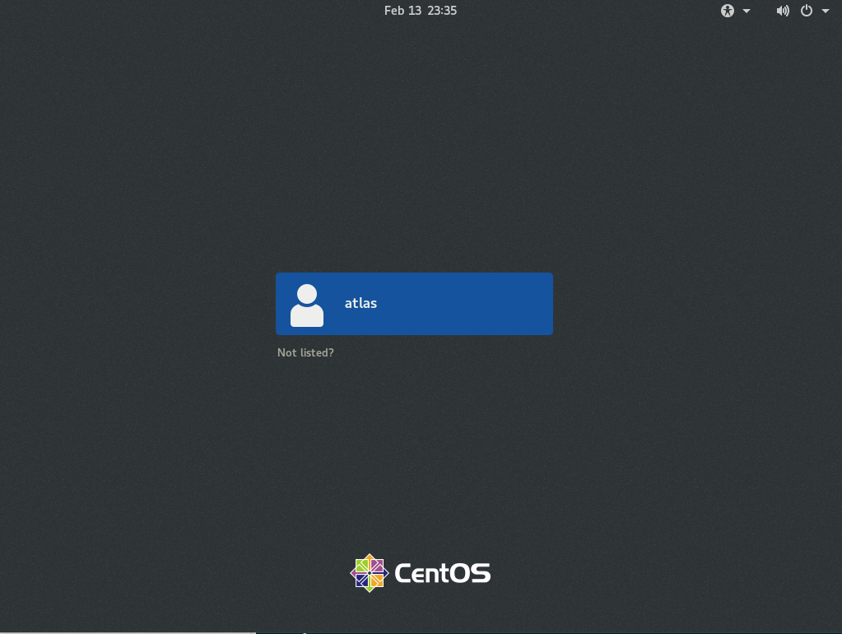Open the accessibility menu icon
Viewport: 842px width, 634px height.
click(727, 11)
